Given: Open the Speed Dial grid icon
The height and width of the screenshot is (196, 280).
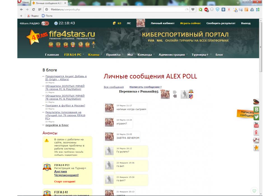Looking at the screenshot, I should click(40, 10).
